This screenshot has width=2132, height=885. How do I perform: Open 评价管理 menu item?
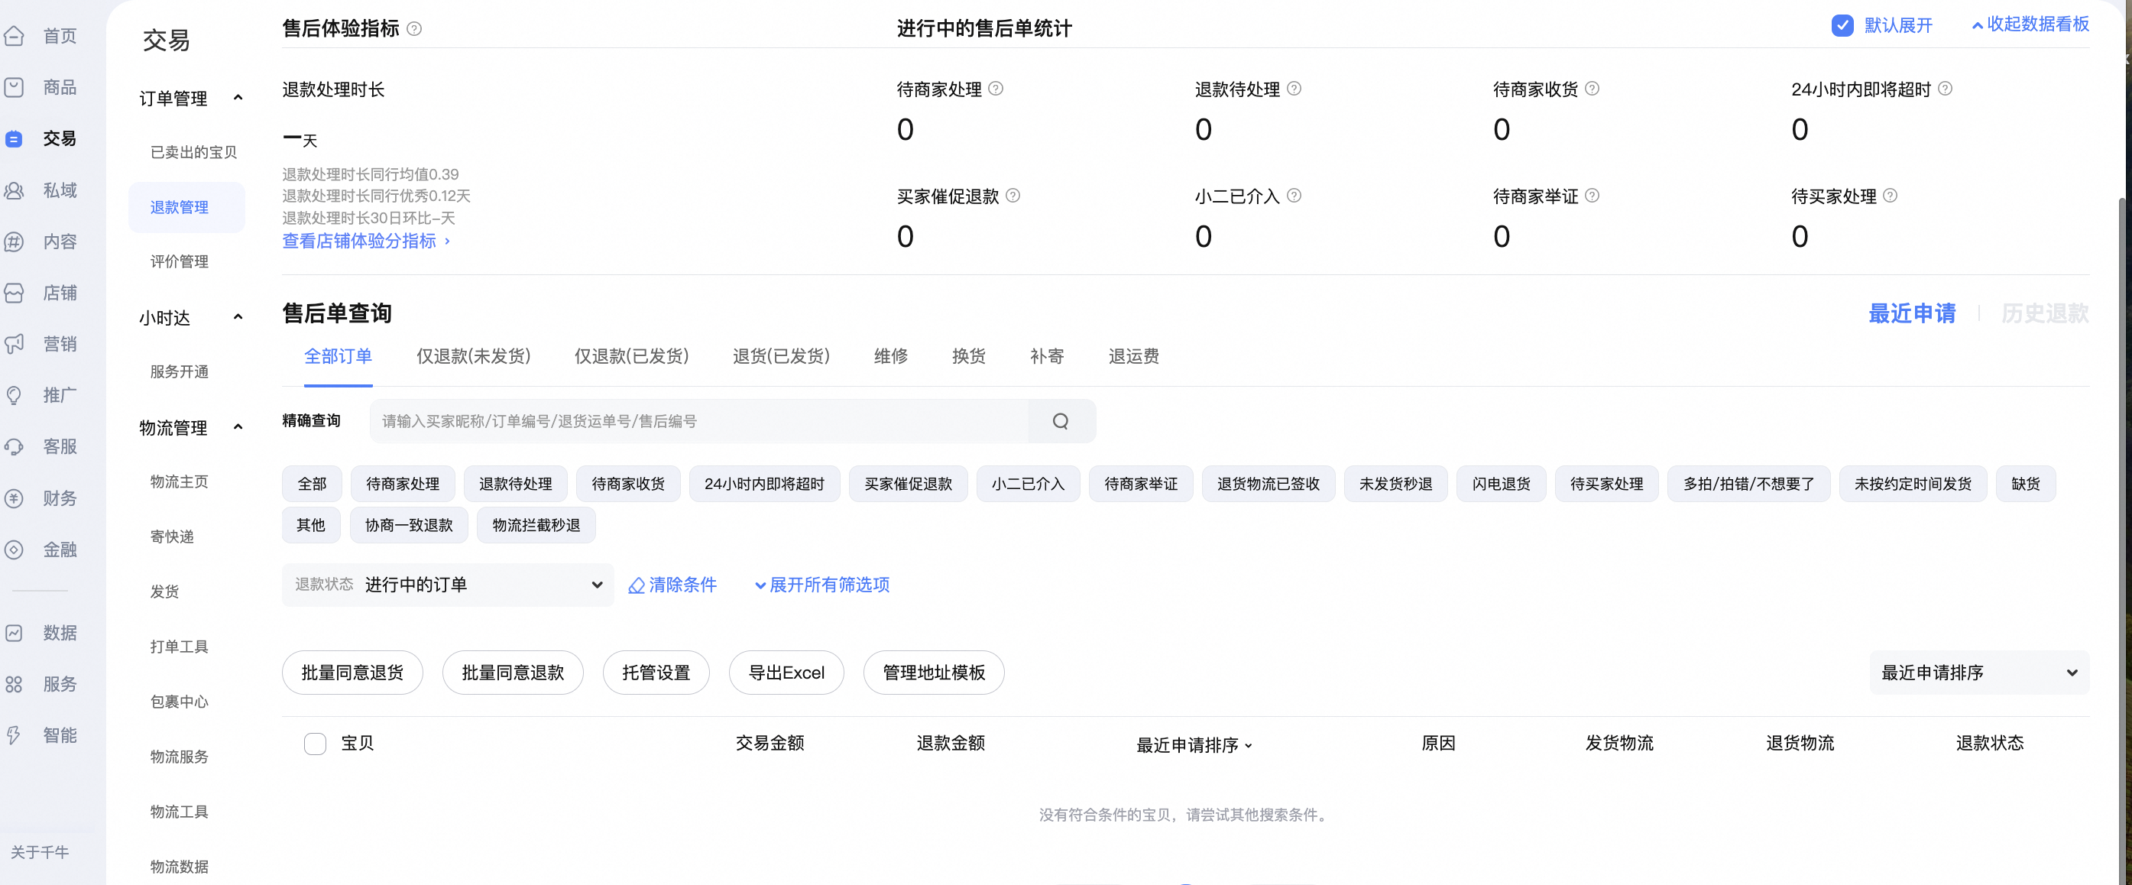click(x=179, y=261)
